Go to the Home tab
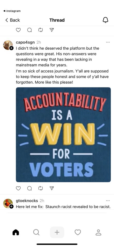 (x=16, y=232)
